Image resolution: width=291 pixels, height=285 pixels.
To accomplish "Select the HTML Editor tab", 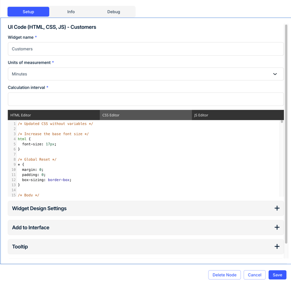I will (54, 115).
